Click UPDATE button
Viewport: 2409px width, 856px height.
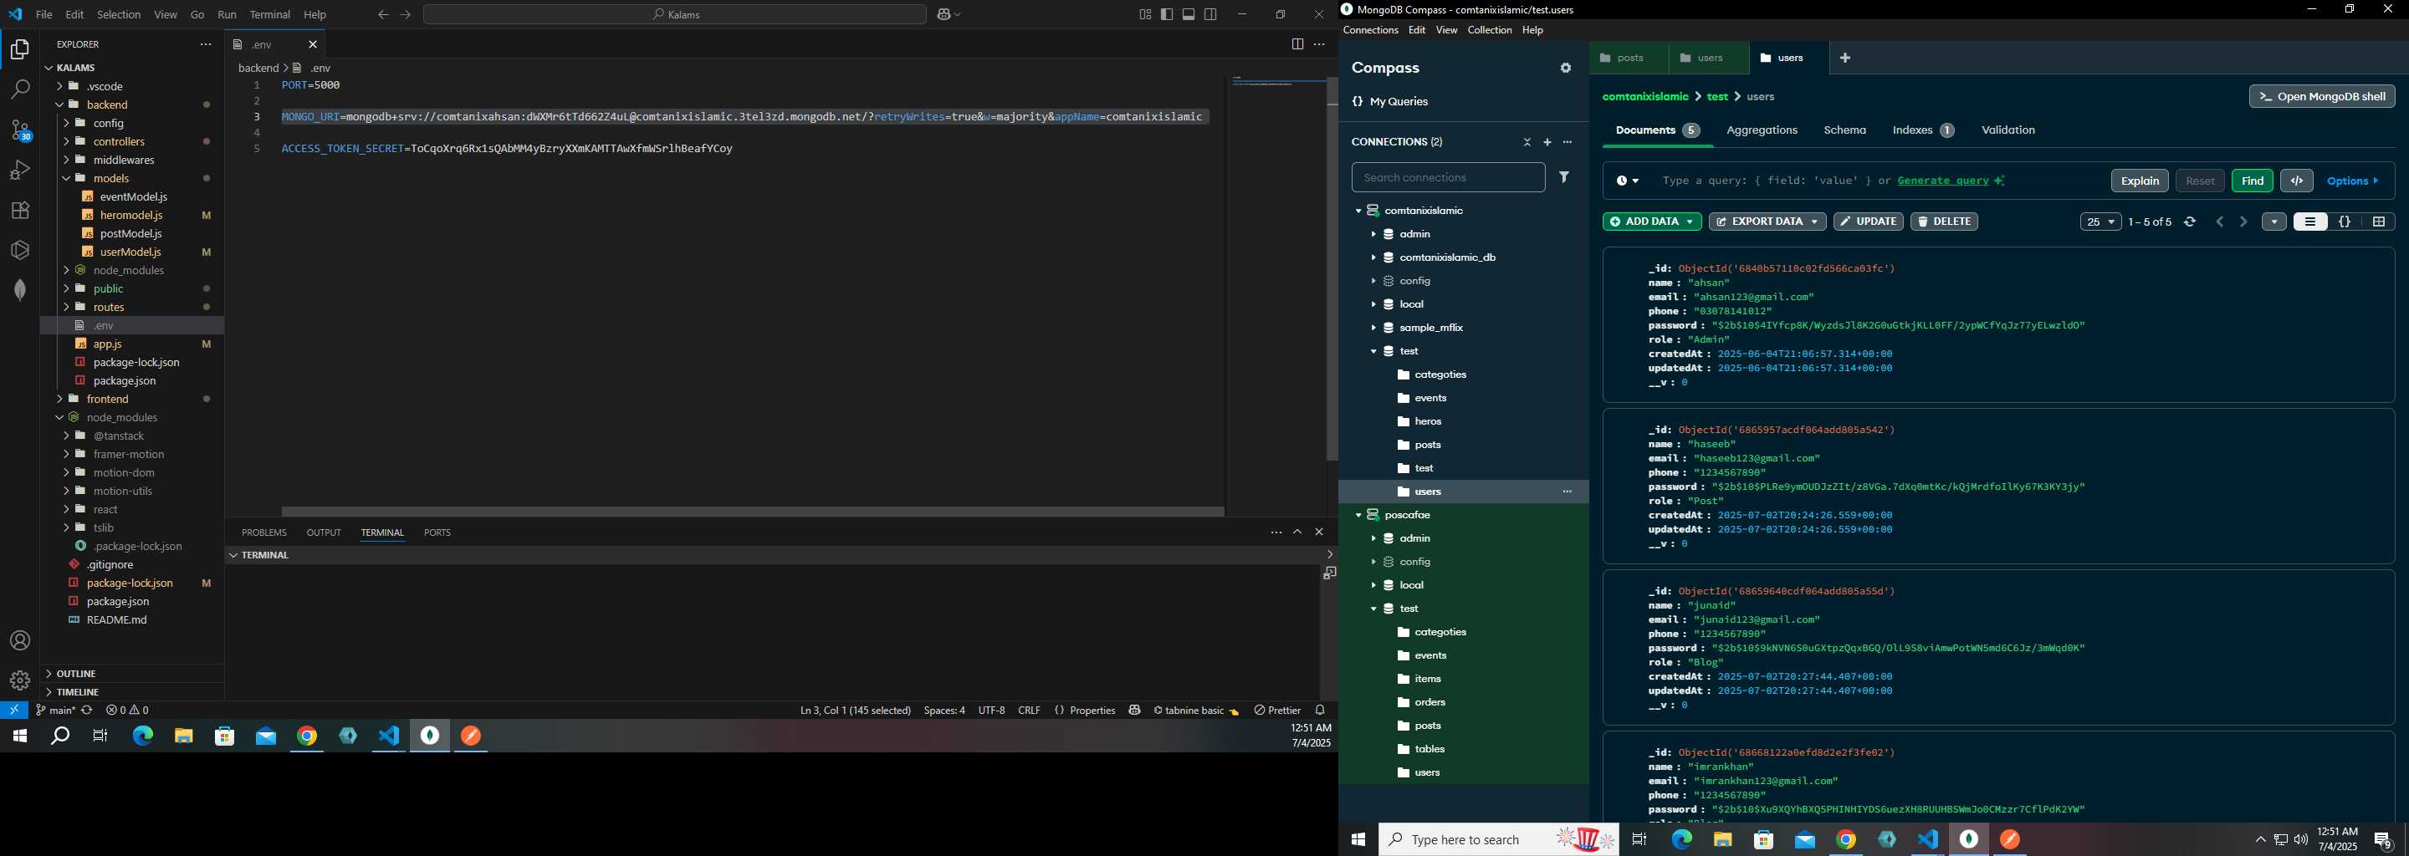1868,222
